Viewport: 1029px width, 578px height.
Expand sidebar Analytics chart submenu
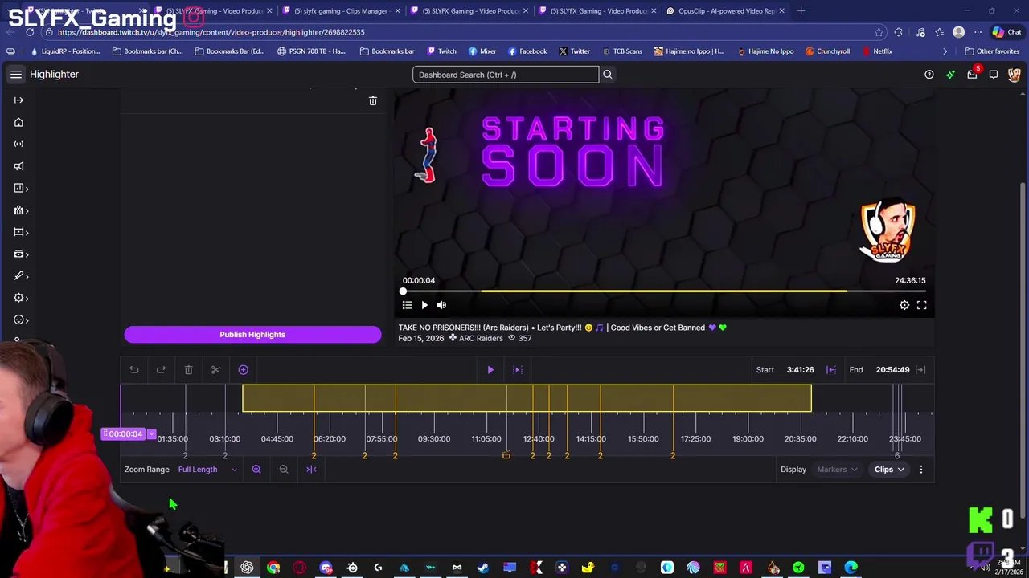click(x=21, y=188)
